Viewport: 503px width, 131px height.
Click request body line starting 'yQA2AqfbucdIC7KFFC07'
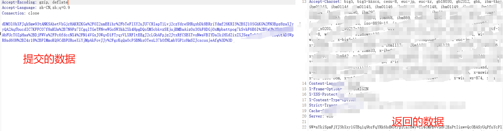point(148,30)
